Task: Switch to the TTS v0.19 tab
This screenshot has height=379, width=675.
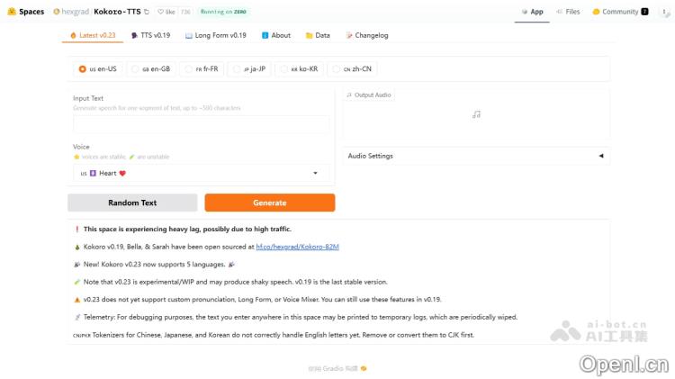Action: point(150,35)
